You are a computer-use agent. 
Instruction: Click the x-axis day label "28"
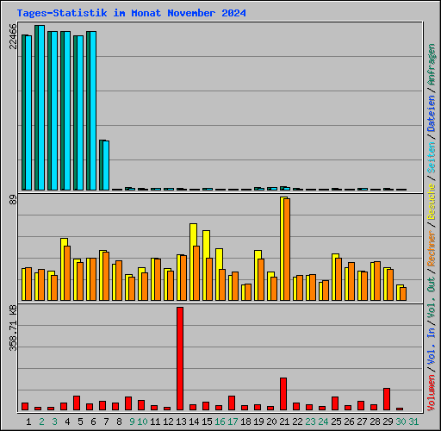click(375, 422)
